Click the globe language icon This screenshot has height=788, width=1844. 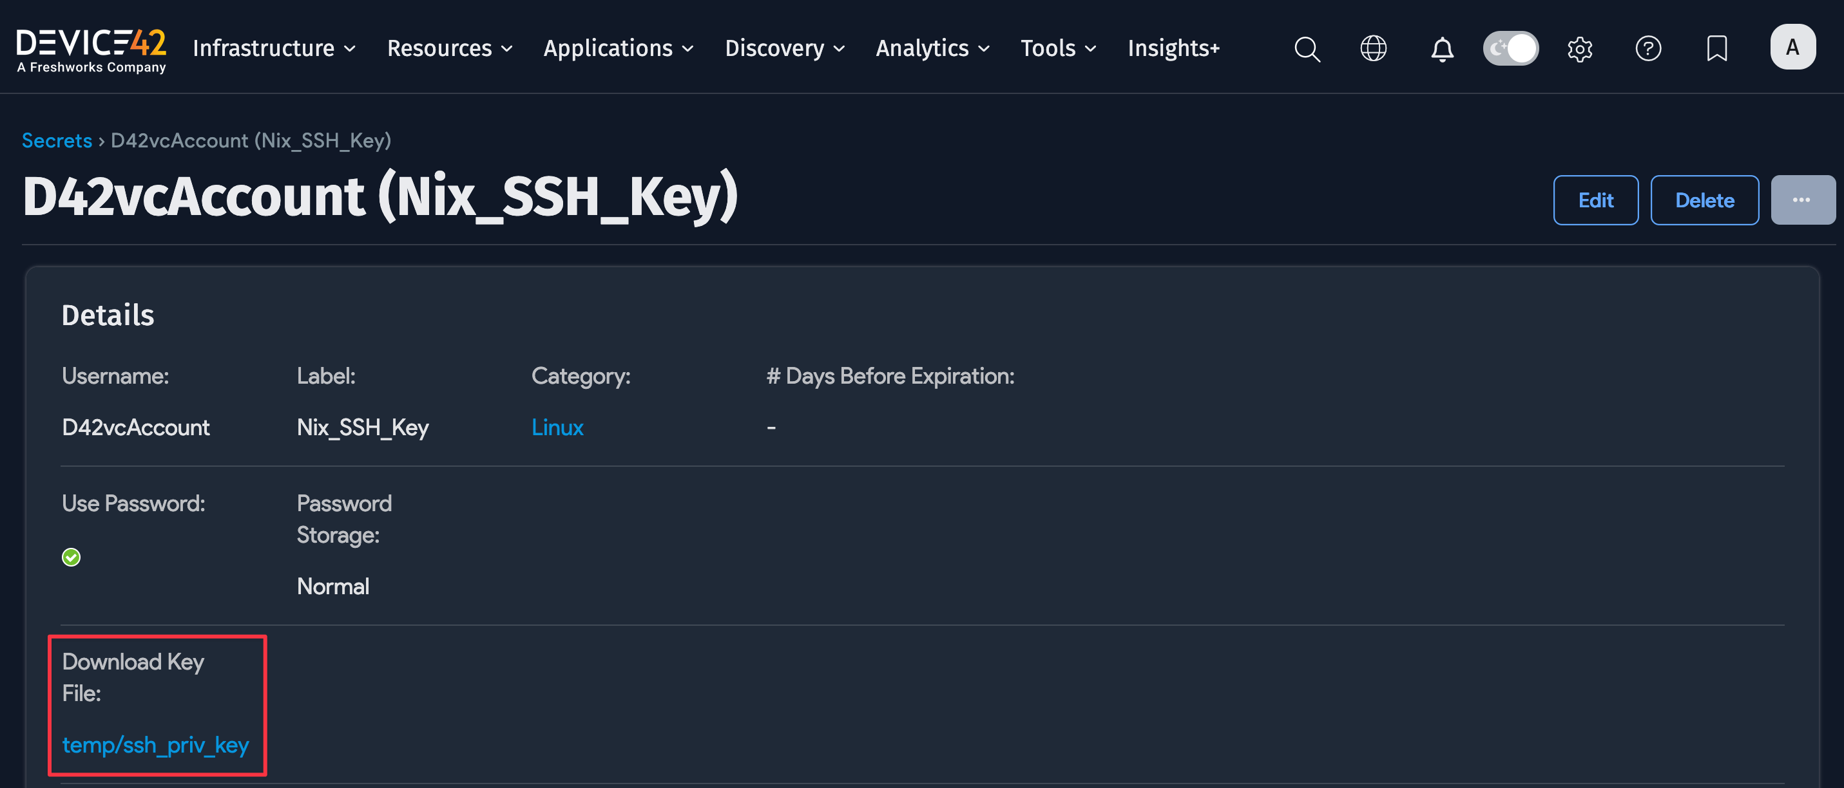1373,49
